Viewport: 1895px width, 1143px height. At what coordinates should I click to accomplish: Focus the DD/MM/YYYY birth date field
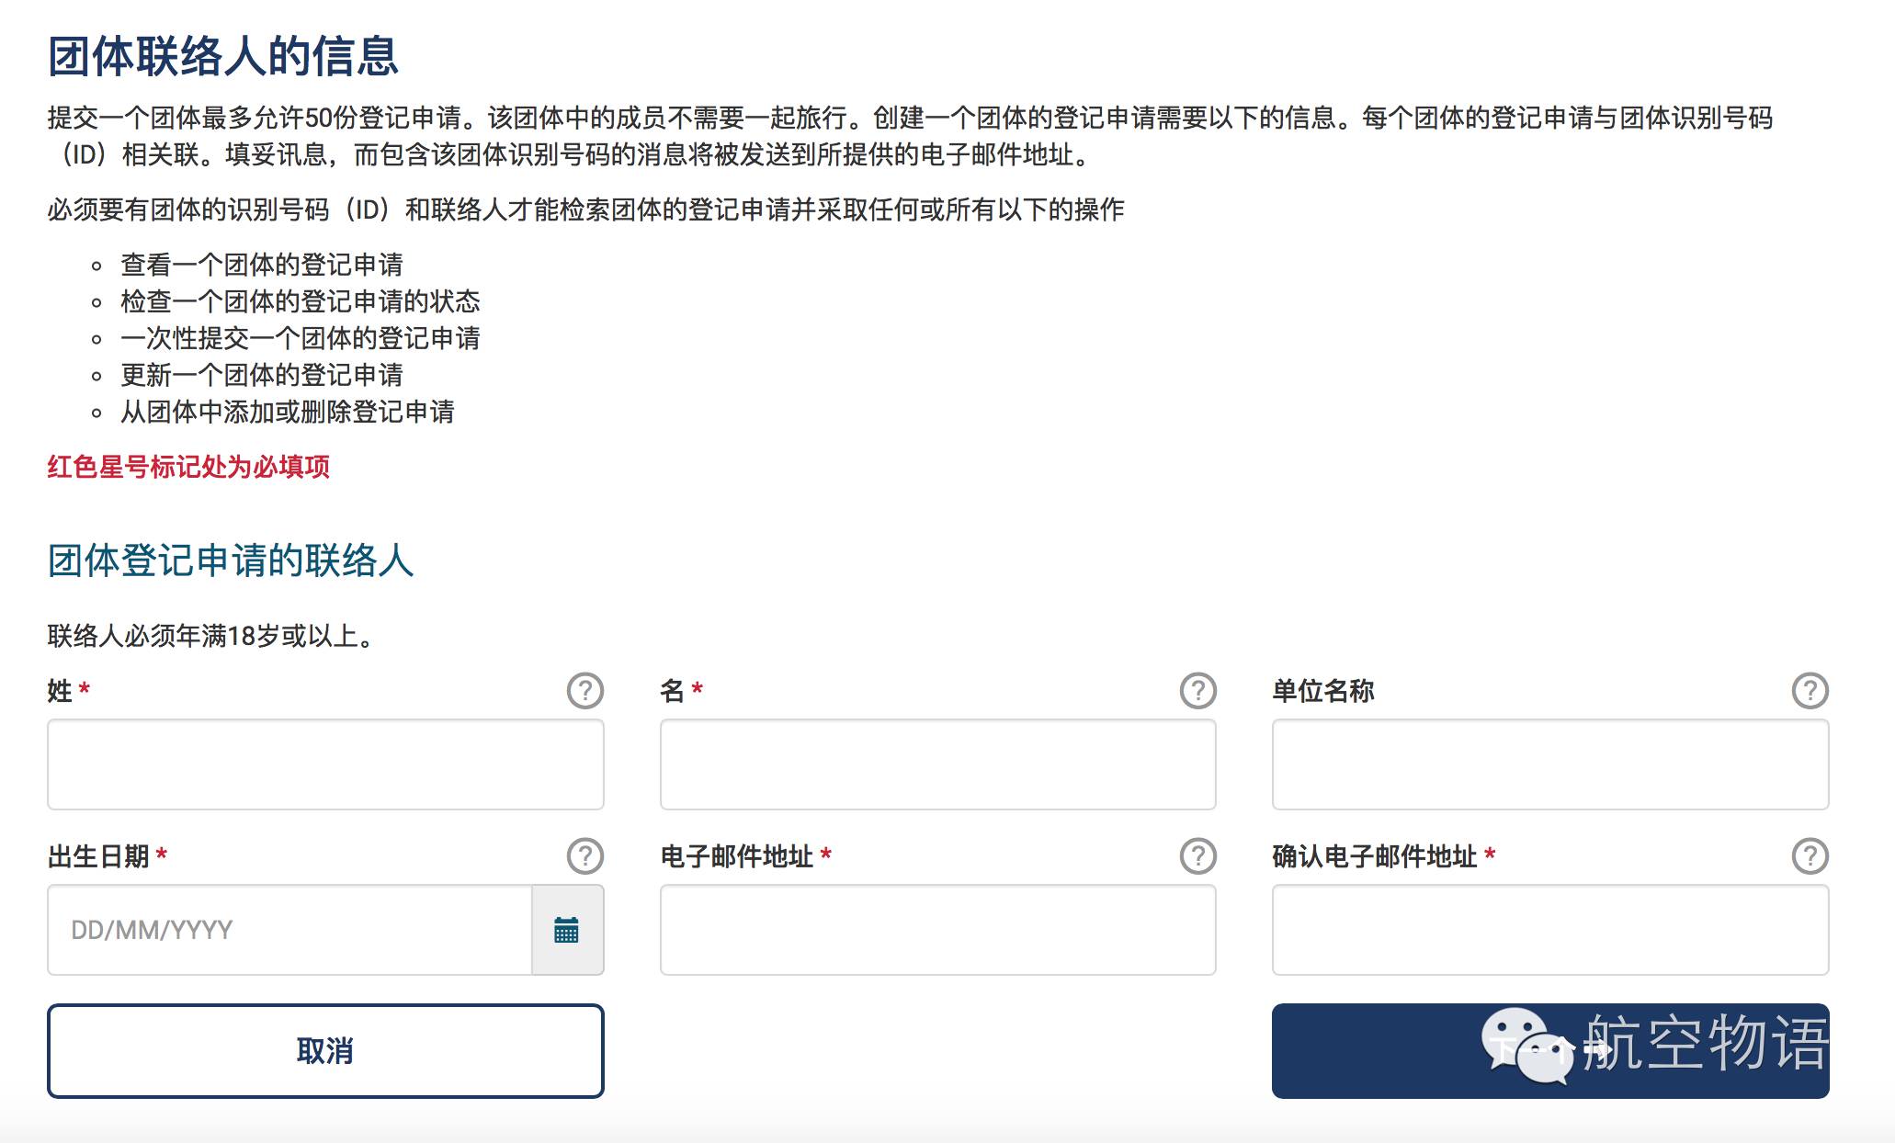coord(289,930)
